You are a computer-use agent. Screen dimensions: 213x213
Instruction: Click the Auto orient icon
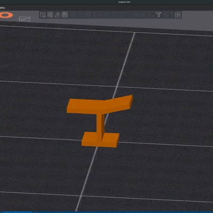(58, 14)
